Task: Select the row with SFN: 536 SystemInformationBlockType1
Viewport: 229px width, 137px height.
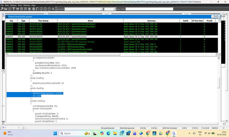Action: coord(112,24)
